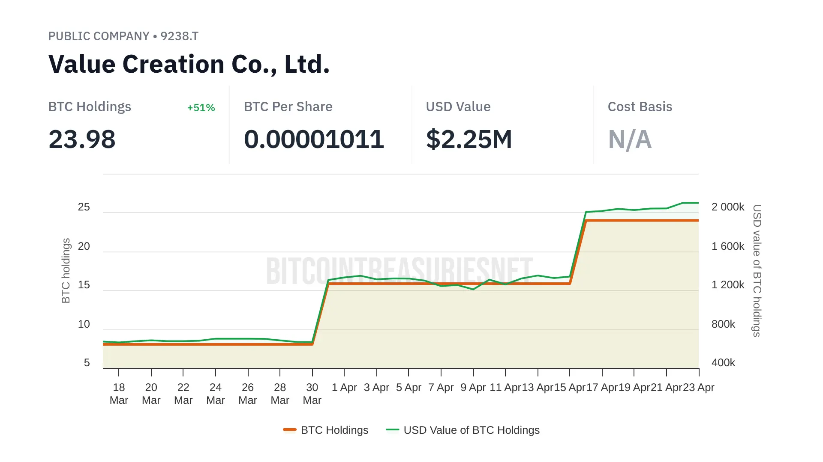Toggle the BTC Holdings legend series
Screen dimensions: 823x462
[334, 430]
